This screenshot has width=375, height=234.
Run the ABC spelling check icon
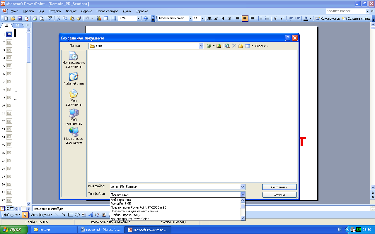pyautogui.click(x=50, y=18)
